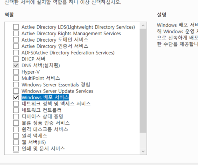Check Active Directory LDS role checkbox
198x165 pixels.
tap(16, 27)
